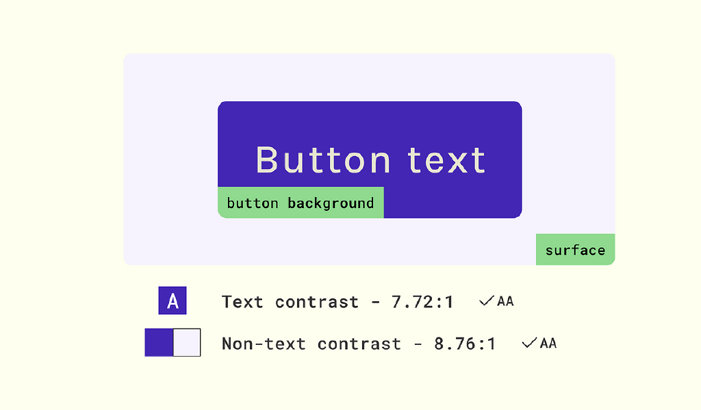Click the word "Button" on the purple button
This screenshot has width=701, height=410.
pyautogui.click(x=323, y=160)
